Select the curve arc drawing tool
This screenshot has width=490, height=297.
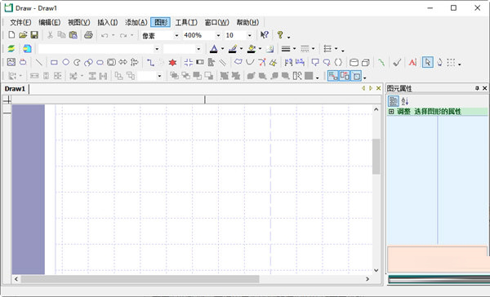pyautogui.click(x=250, y=63)
